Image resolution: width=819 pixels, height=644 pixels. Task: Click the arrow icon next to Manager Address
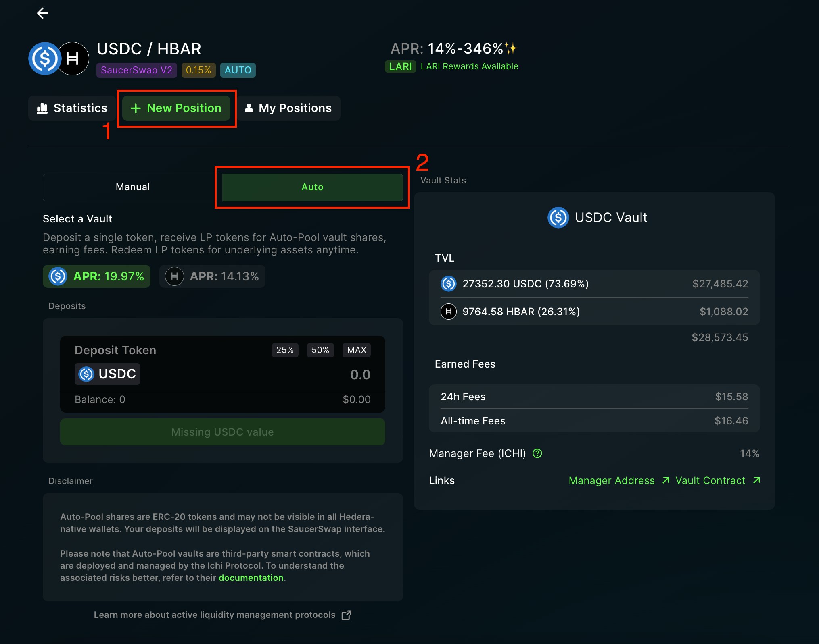pos(666,480)
